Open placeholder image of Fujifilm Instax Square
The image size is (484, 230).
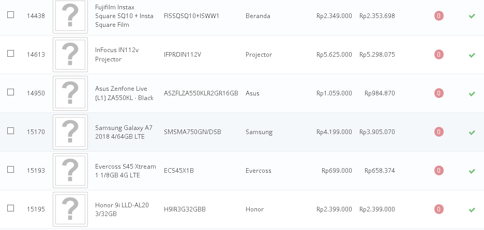click(x=70, y=16)
